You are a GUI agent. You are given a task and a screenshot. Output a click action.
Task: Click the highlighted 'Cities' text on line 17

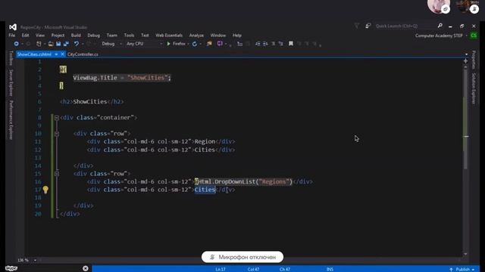click(x=205, y=190)
